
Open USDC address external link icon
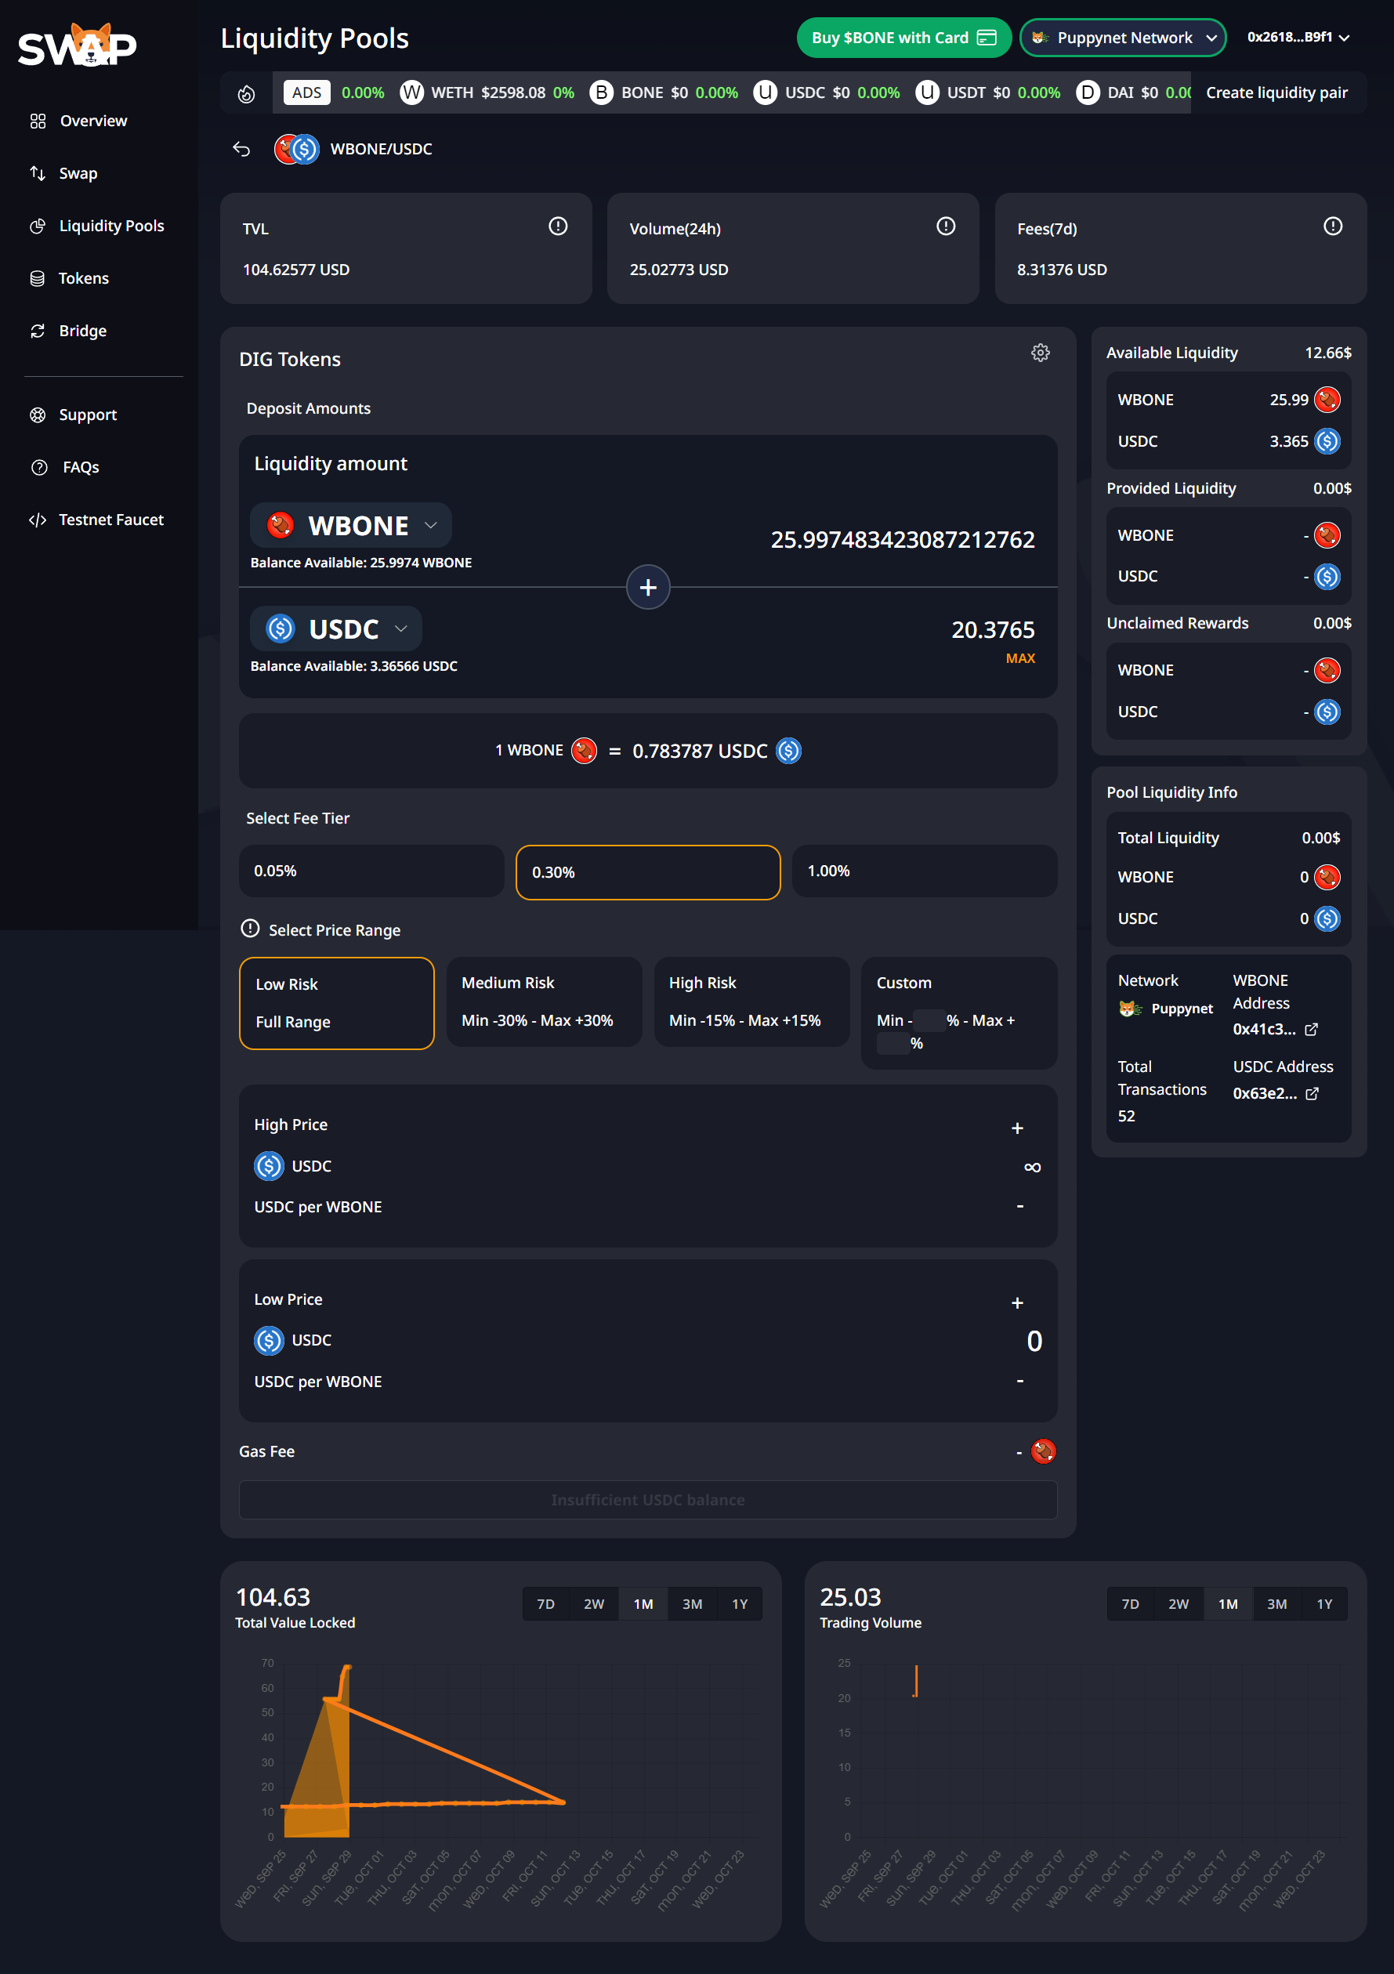point(1312,1094)
